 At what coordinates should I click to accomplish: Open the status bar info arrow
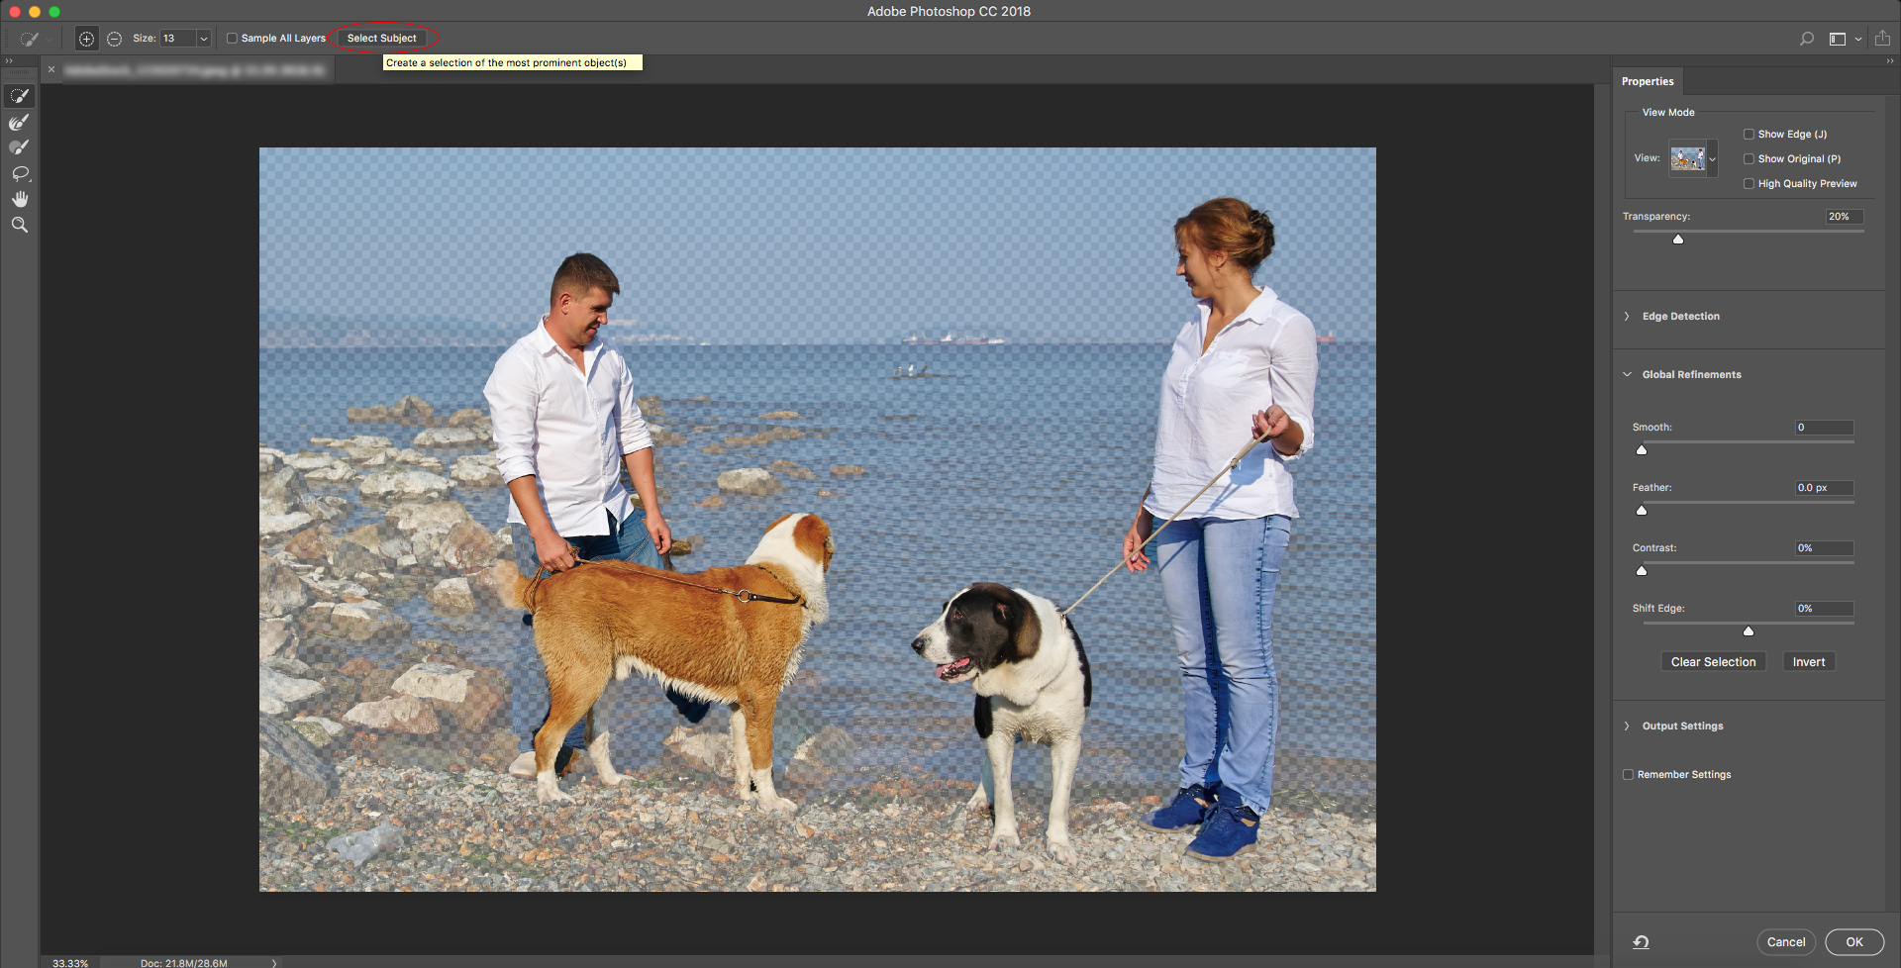click(274, 963)
